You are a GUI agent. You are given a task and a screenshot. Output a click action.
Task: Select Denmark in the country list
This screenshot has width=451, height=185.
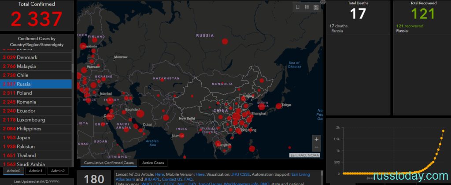[x=36, y=57]
